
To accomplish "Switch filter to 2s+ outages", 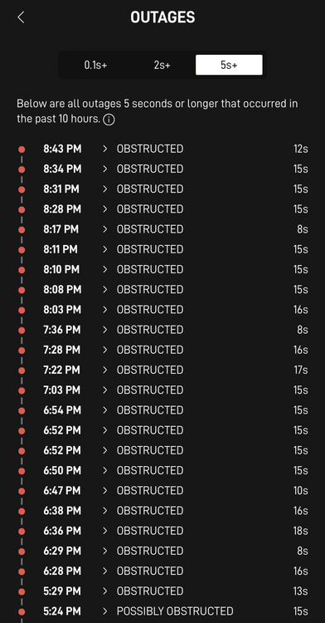I will 162,65.
